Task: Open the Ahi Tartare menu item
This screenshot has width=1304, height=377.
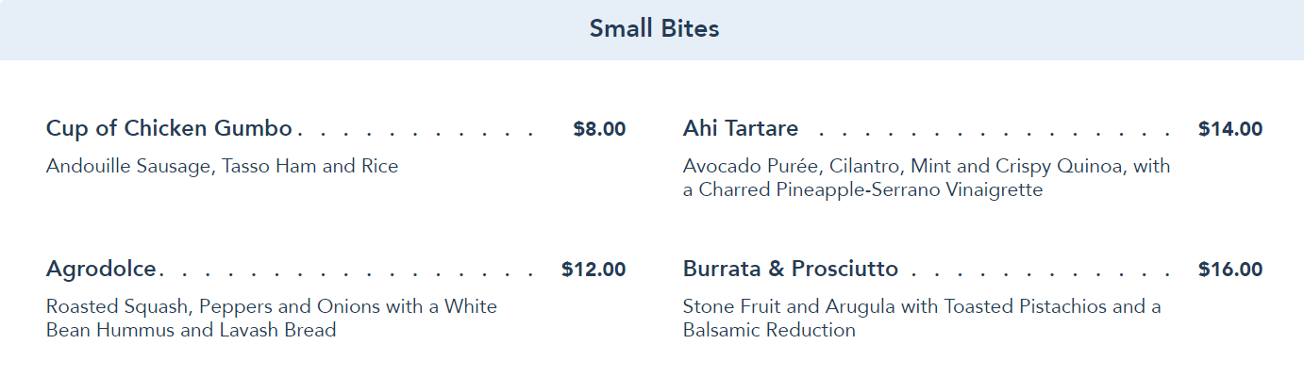Action: tap(741, 128)
